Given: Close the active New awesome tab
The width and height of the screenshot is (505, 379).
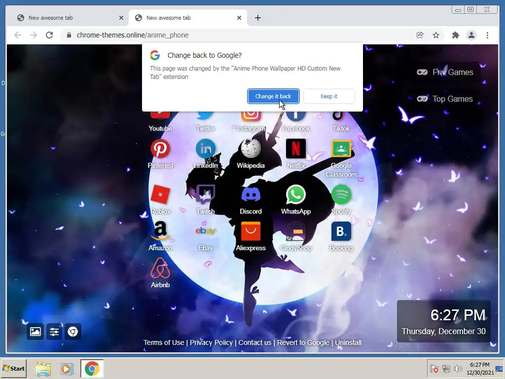Looking at the screenshot, I should (x=239, y=18).
